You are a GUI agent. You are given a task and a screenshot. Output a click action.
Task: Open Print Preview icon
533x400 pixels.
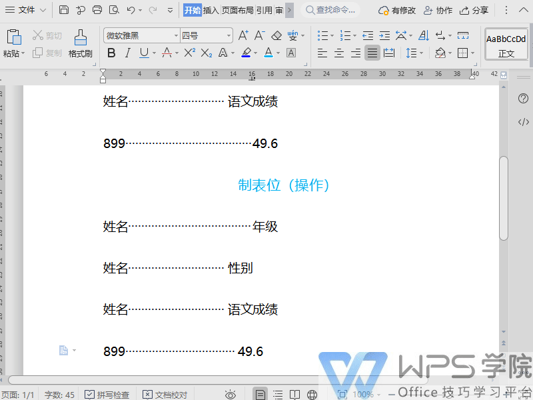coord(114,10)
